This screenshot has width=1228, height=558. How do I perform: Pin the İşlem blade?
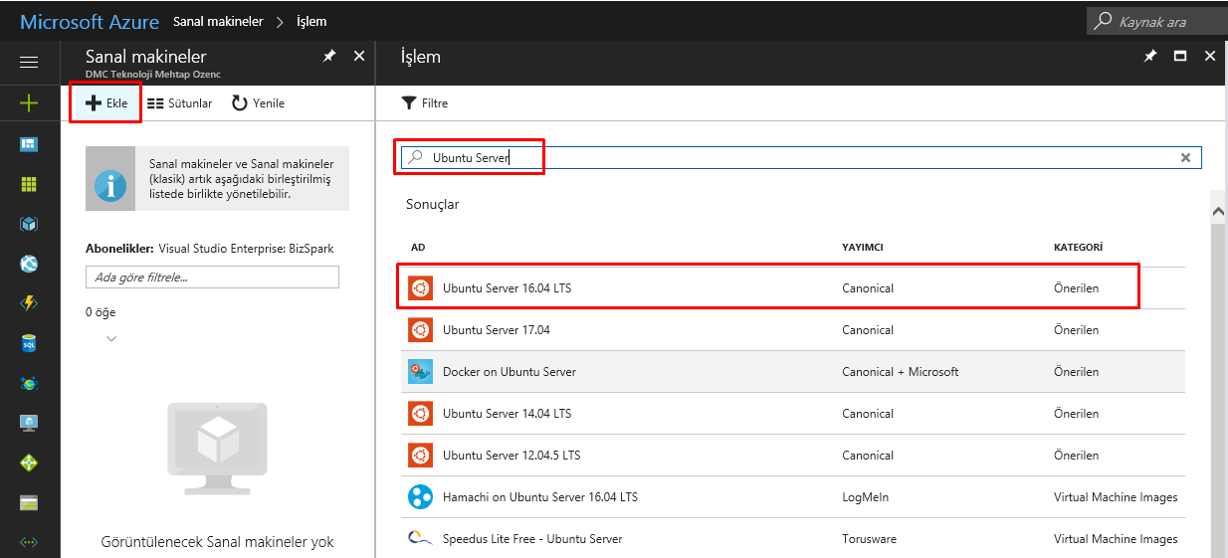point(1150,57)
